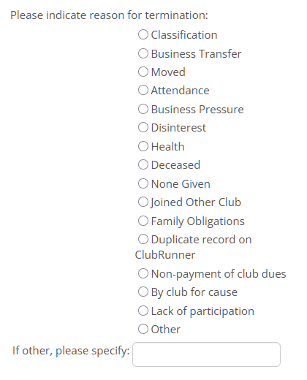Pick By club for cause
This screenshot has width=307, height=380.
coord(143,292)
